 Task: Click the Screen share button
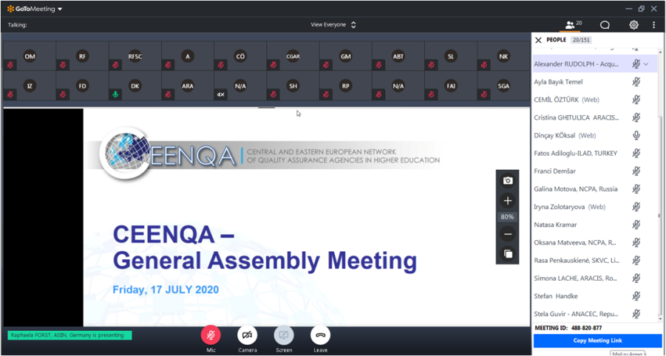click(284, 335)
